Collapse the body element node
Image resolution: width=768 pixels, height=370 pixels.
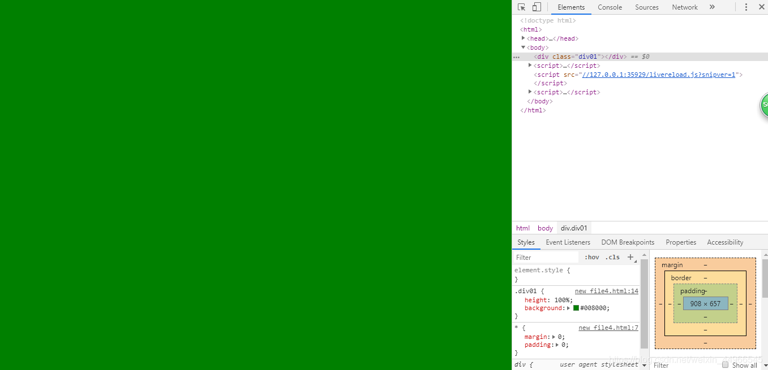coord(524,47)
